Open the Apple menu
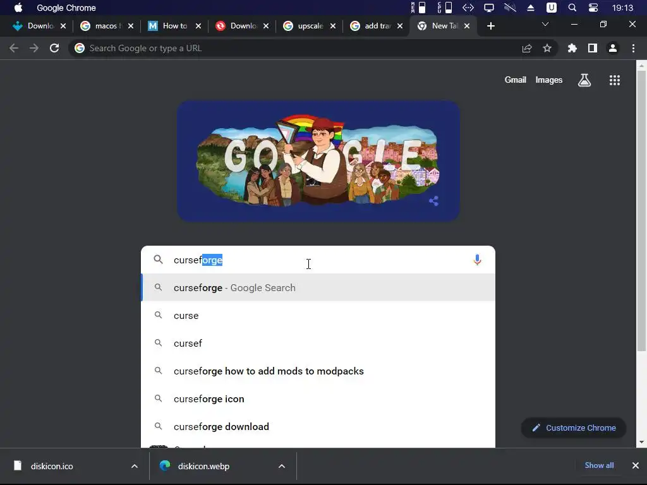The image size is (647, 485). (x=18, y=8)
